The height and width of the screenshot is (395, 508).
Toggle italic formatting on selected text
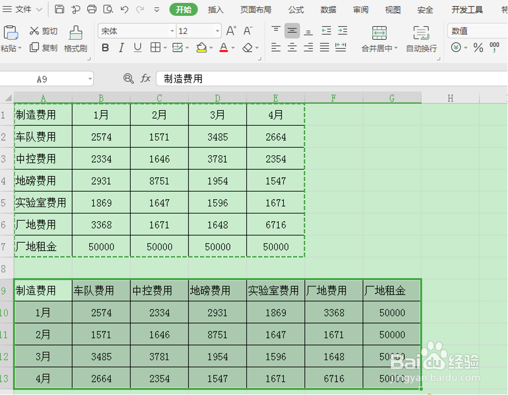120,48
